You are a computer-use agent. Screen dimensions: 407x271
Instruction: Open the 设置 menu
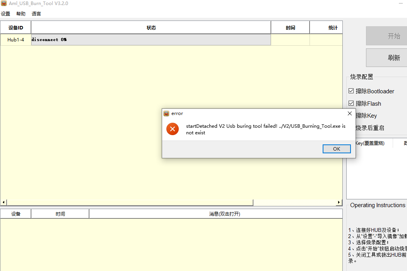(5, 14)
